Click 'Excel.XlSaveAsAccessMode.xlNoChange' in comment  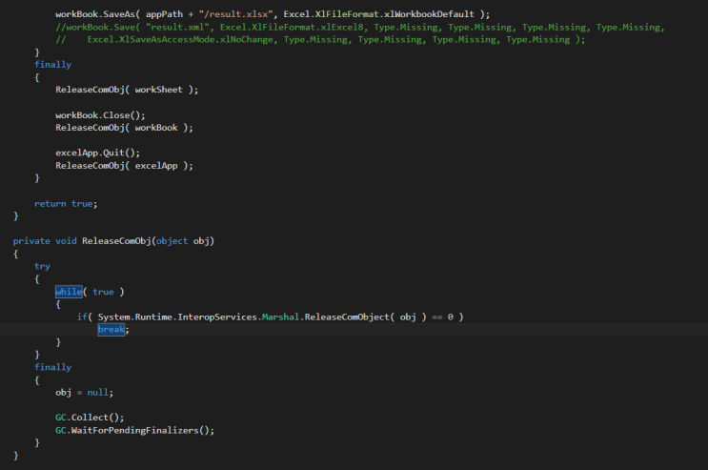180,40
